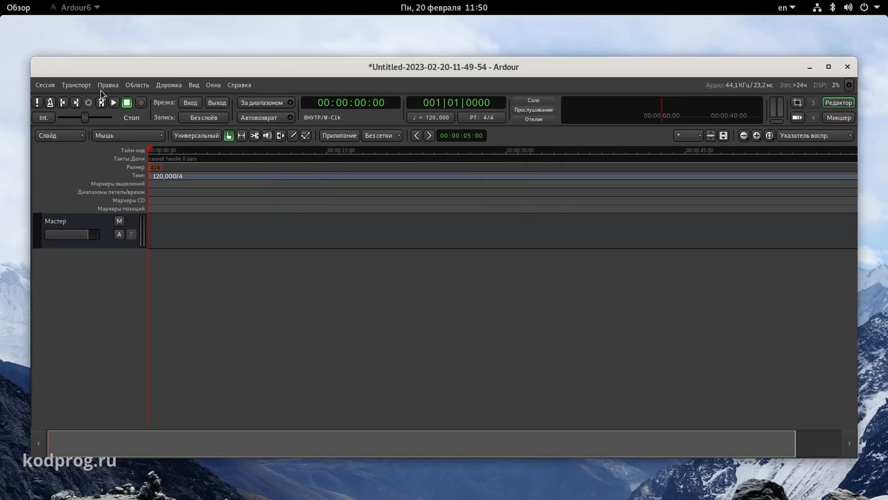Open the en keyboard layout menu
Image resolution: width=888 pixels, height=500 pixels.
coord(786,7)
